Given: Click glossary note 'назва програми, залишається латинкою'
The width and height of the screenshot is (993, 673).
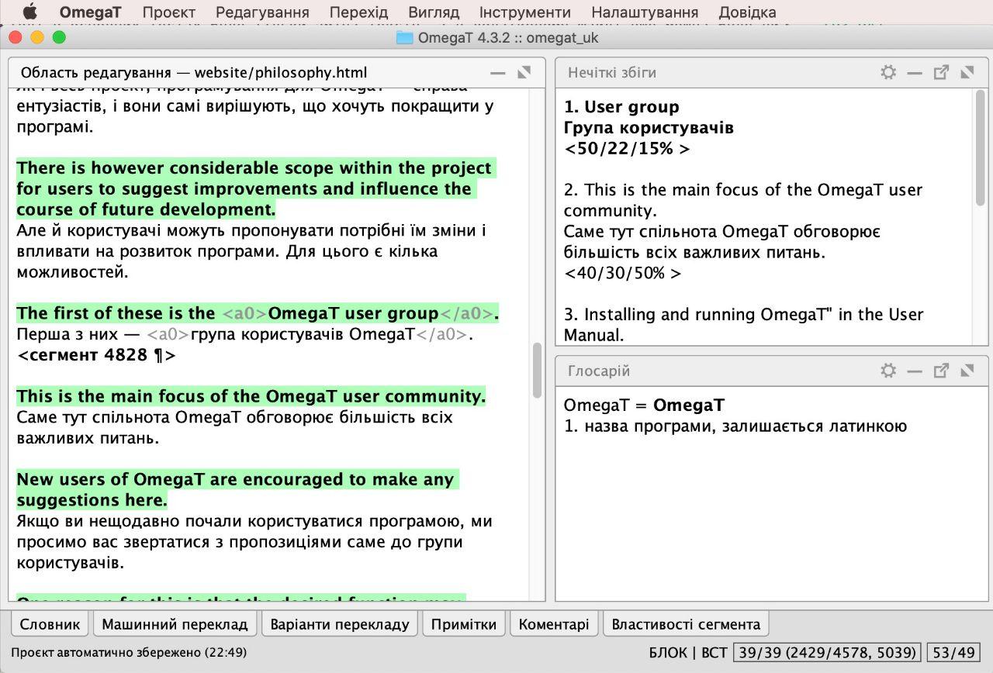Looking at the screenshot, I should point(735,426).
